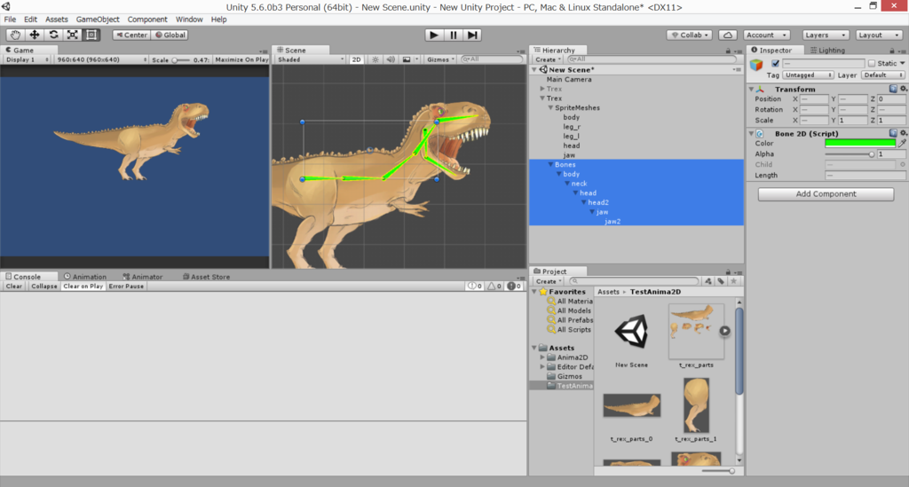Select Main Camera in Hierarchy
This screenshot has width=909, height=487.
[569, 79]
